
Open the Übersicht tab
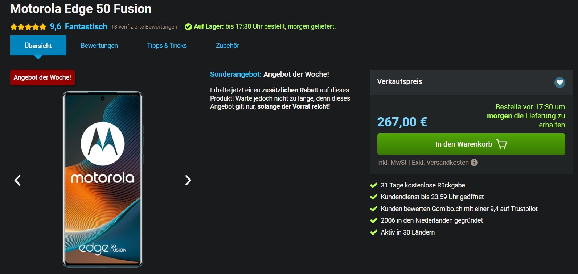point(38,46)
